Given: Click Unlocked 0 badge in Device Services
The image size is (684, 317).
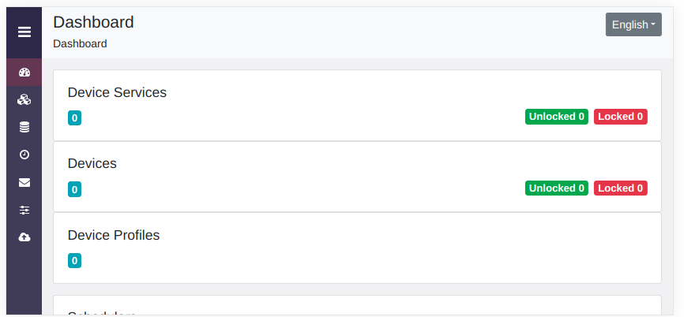Looking at the screenshot, I should click(557, 117).
